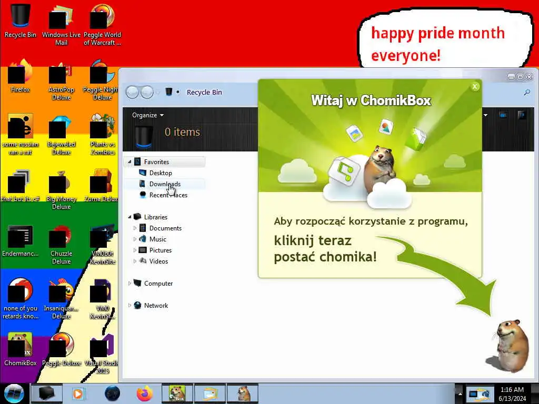Screen dimensions: 539x404
Task: Select the Videos library
Action: click(153, 261)
